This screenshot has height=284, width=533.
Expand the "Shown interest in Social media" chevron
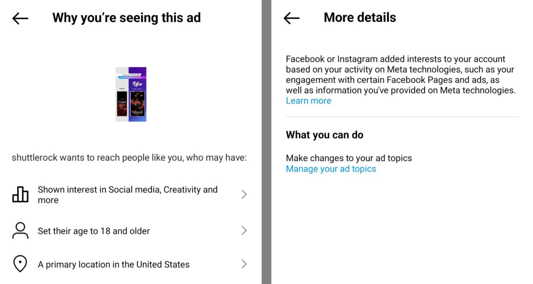click(x=245, y=194)
